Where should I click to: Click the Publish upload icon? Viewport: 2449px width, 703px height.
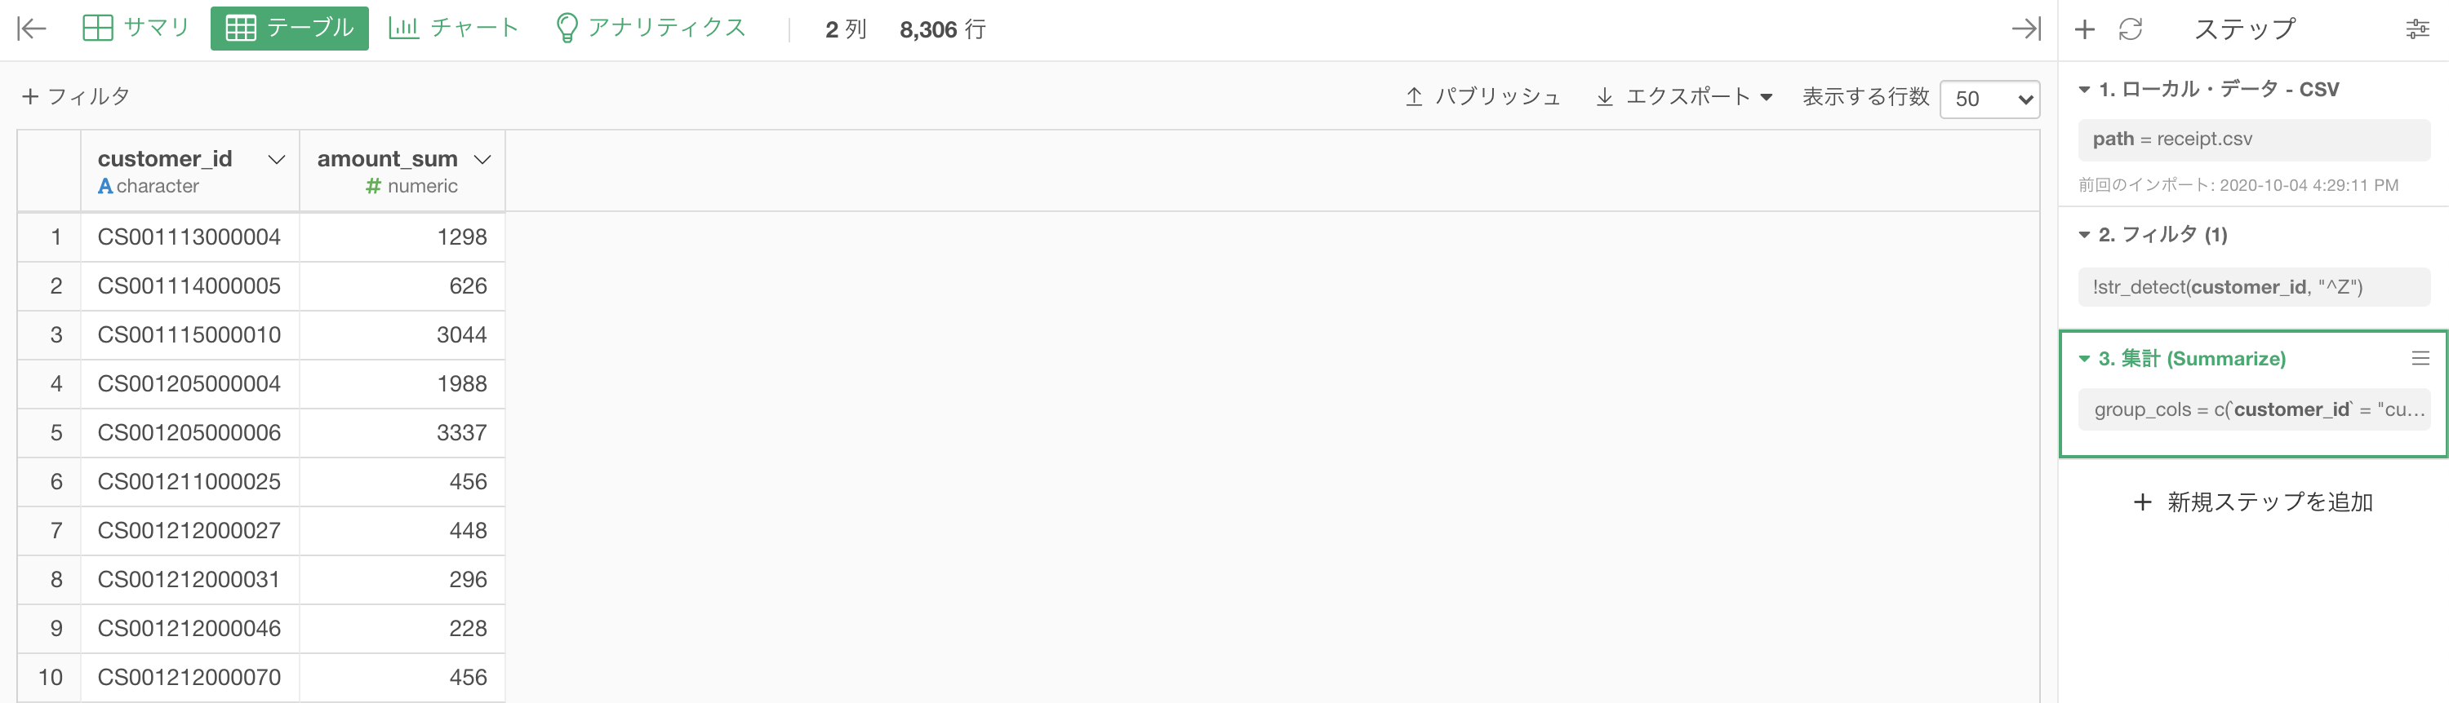1414,97
